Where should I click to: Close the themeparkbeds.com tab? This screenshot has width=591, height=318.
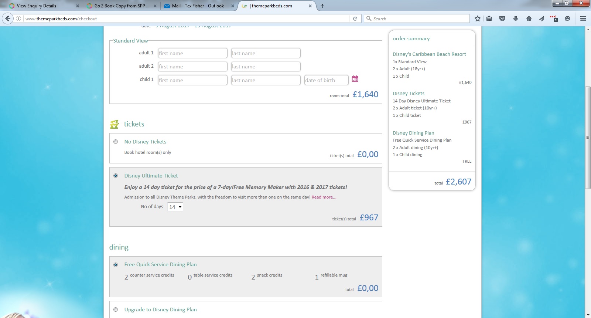coord(310,6)
